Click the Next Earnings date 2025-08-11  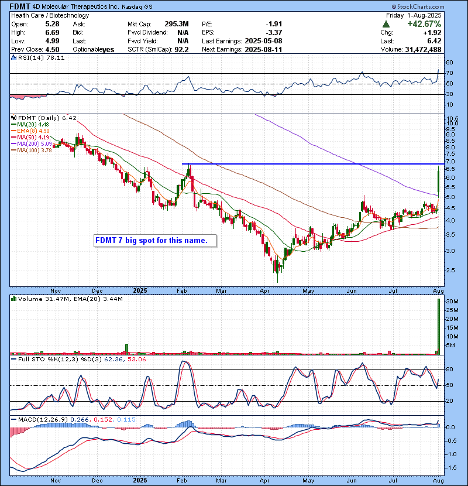[263, 49]
